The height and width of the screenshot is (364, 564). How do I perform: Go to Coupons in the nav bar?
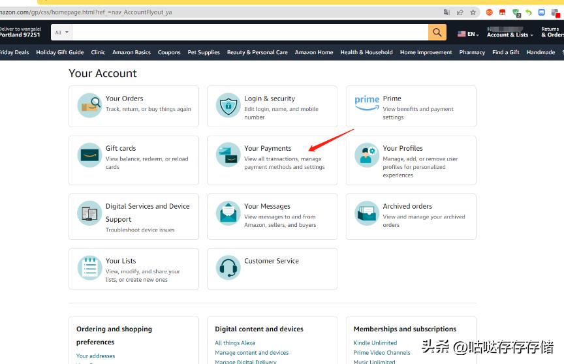[169, 52]
